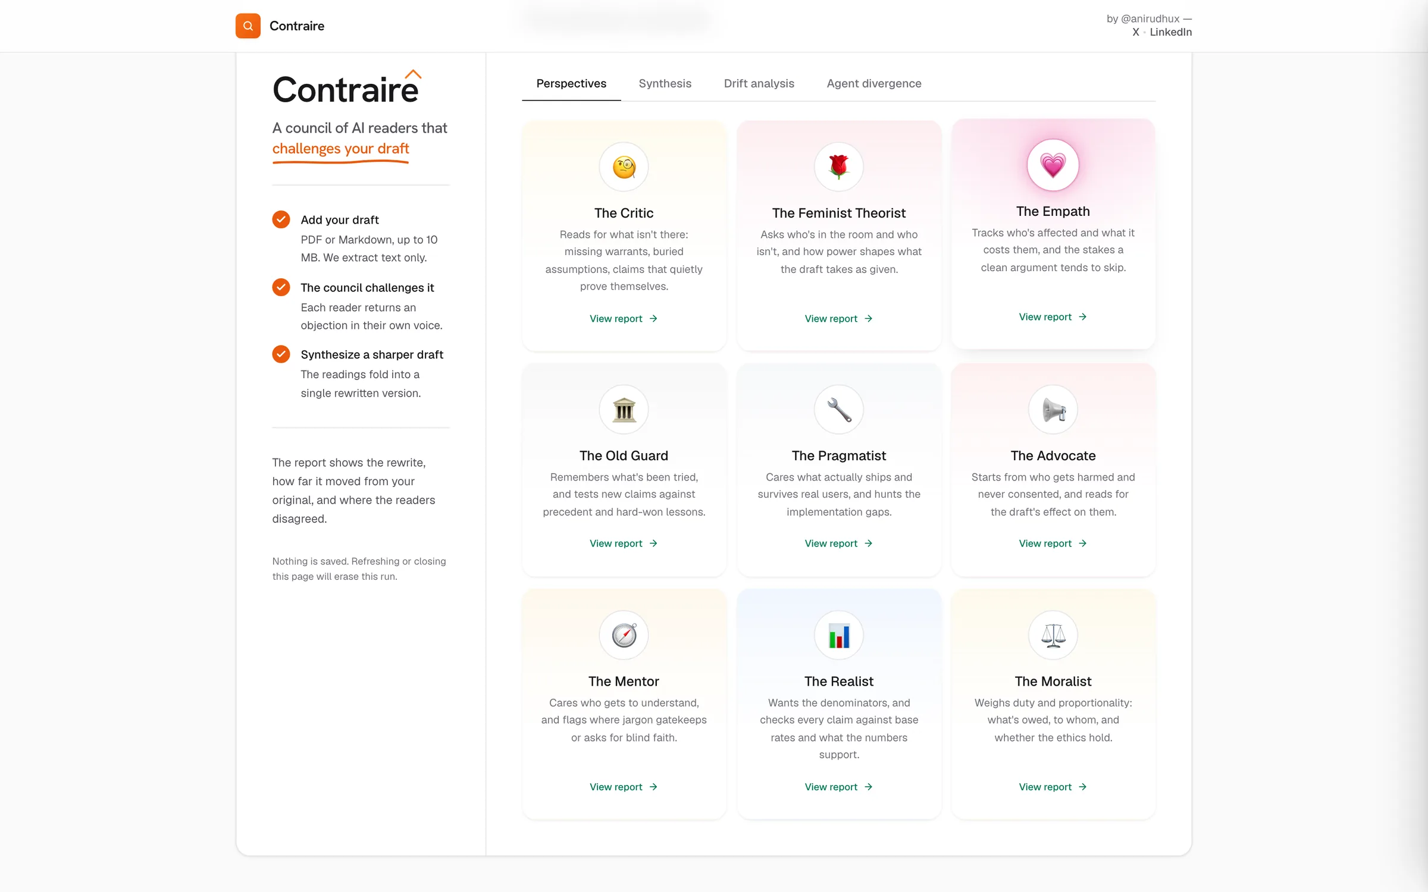Click The Realist bar chart icon
The width and height of the screenshot is (1428, 892).
(839, 635)
